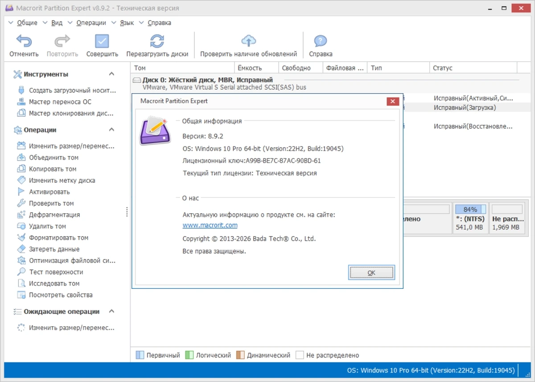
Task: Select the Тип column header
Action: (x=399, y=68)
